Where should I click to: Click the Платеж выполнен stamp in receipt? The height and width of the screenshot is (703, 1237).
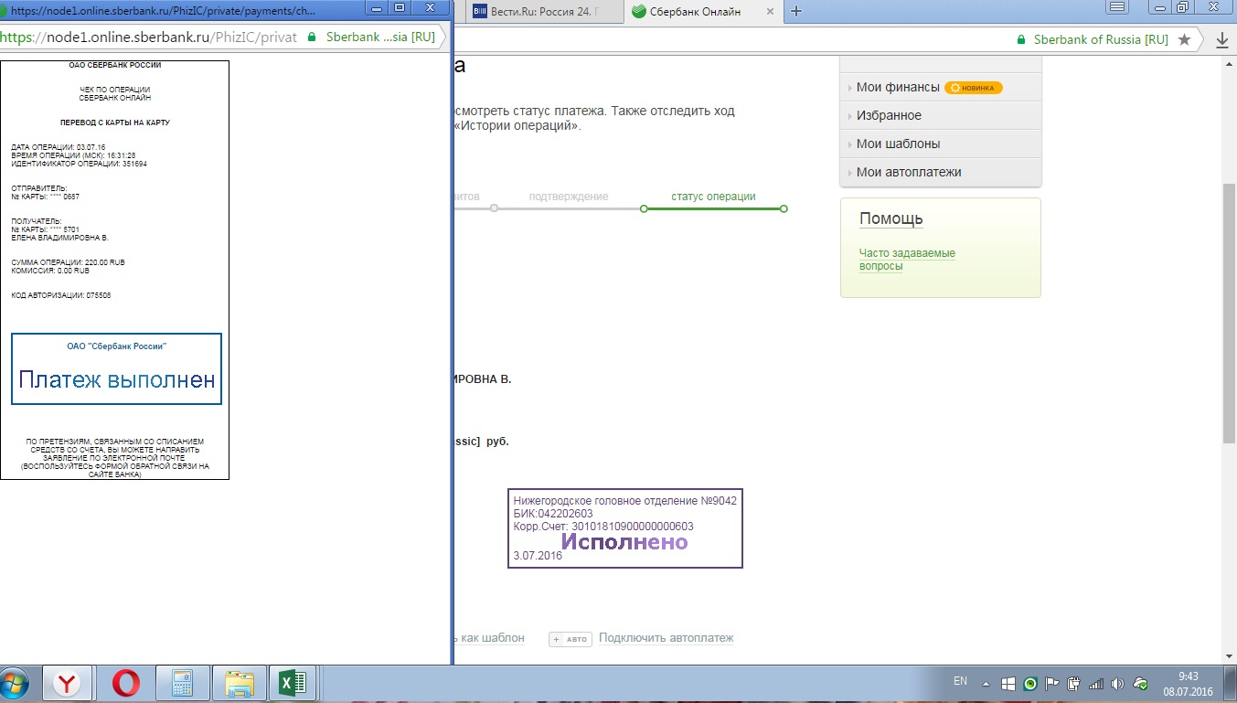click(x=117, y=368)
